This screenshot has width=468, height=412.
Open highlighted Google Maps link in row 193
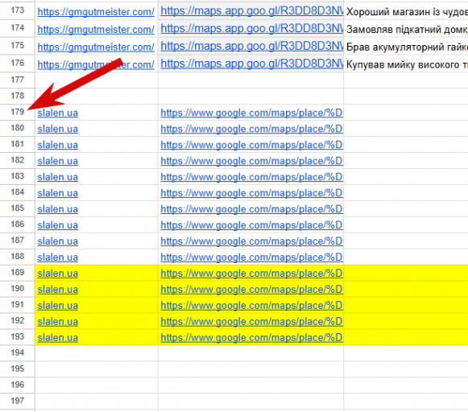[x=251, y=338]
